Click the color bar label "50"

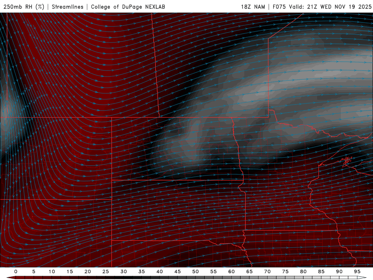coord(195,272)
